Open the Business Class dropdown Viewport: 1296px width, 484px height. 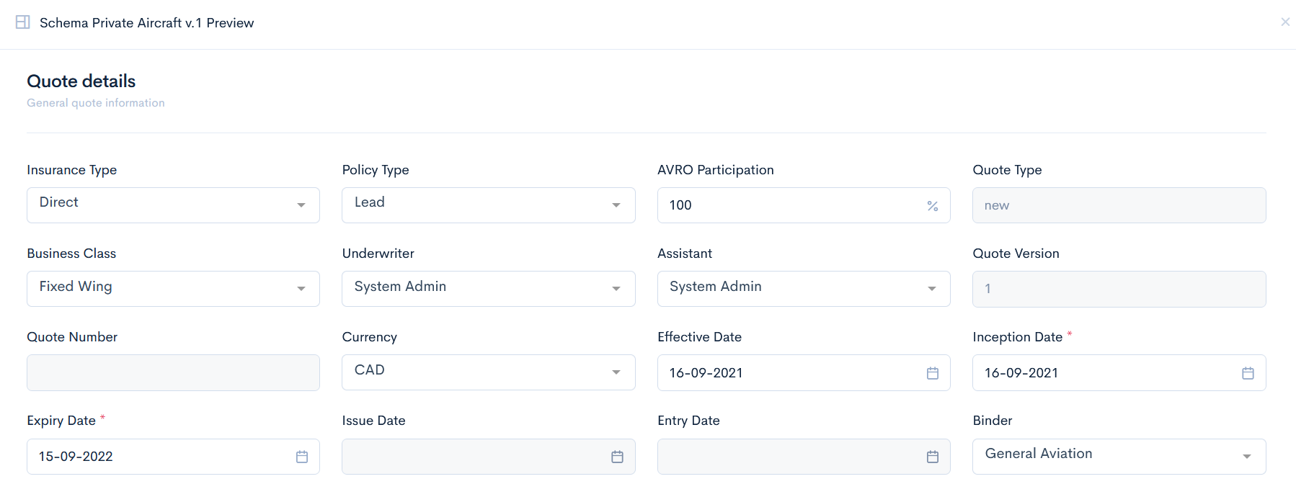click(173, 289)
